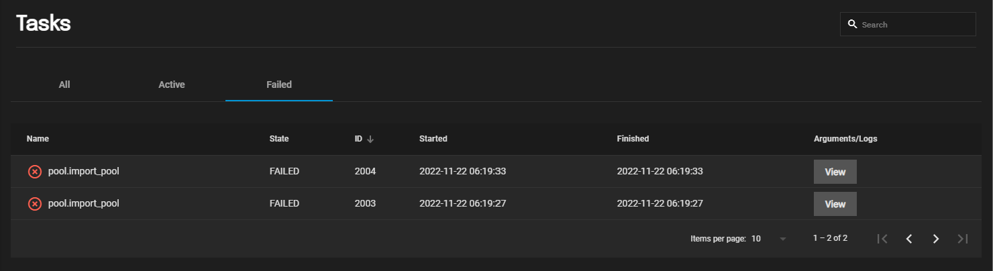This screenshot has height=271, width=993.
Task: Switch to the All tab
Action: (64, 85)
